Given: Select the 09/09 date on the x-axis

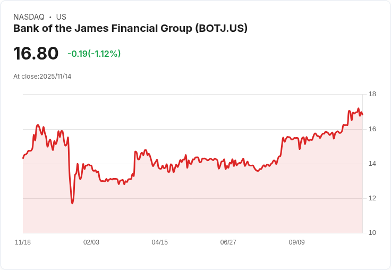Looking at the screenshot, I should click(x=296, y=242).
